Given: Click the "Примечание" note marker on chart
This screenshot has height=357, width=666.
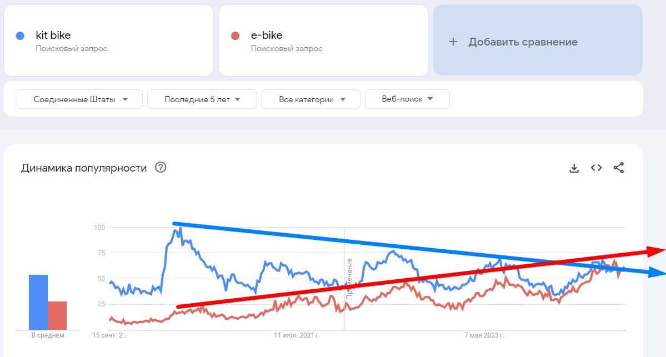Looking at the screenshot, I should click(349, 279).
